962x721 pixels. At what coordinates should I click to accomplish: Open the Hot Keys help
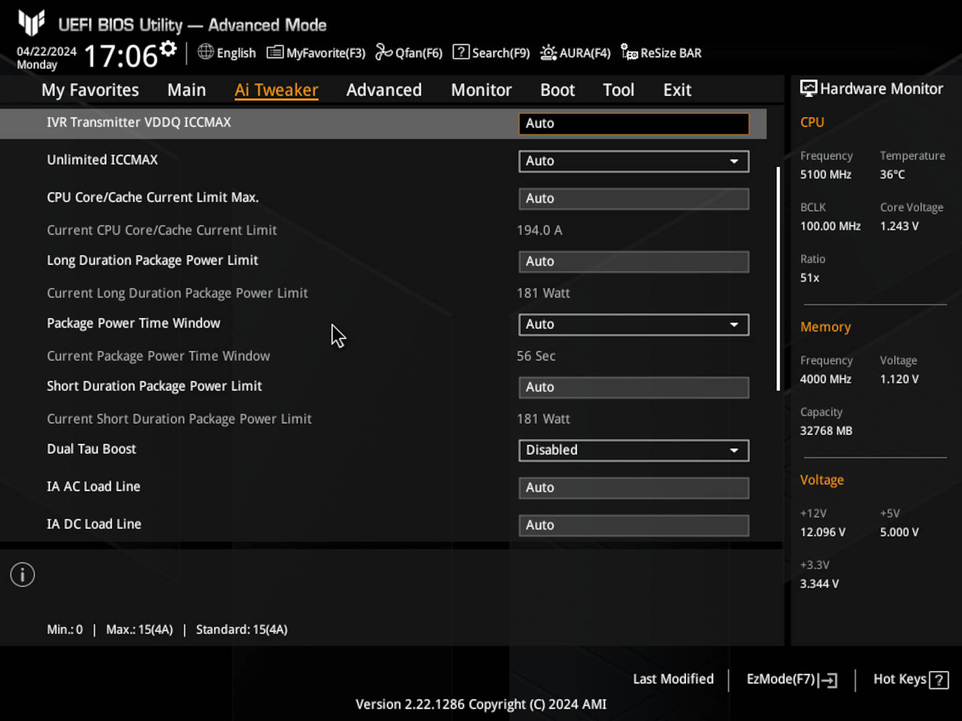coord(911,680)
